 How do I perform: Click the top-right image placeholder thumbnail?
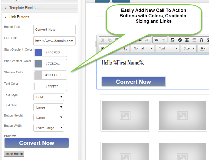[182, 116]
